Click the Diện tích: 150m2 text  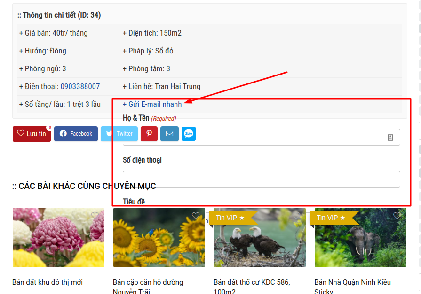152,33
